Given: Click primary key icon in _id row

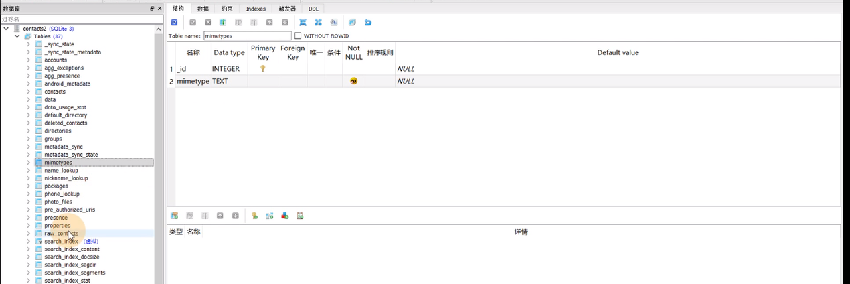Looking at the screenshot, I should click(262, 68).
